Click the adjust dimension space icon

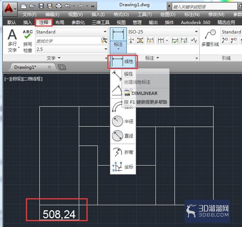click(140, 41)
